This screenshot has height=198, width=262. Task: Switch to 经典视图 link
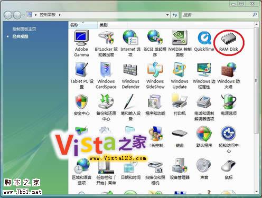click(x=20, y=36)
